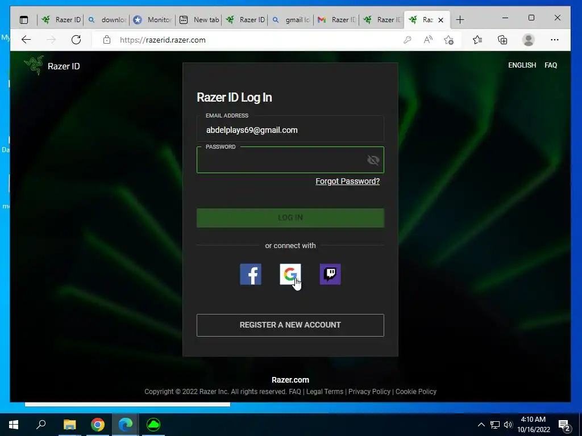Click the Forgot Password link
Image resolution: width=582 pixels, height=436 pixels.
point(347,181)
